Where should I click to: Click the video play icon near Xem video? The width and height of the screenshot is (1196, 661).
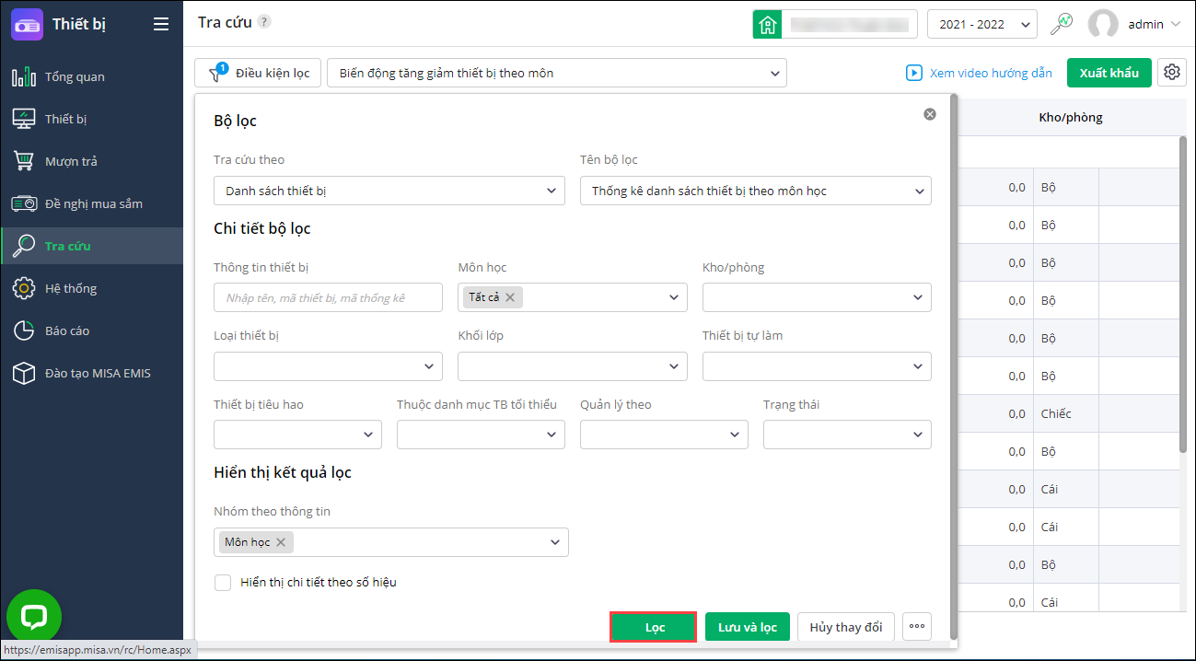(x=914, y=73)
